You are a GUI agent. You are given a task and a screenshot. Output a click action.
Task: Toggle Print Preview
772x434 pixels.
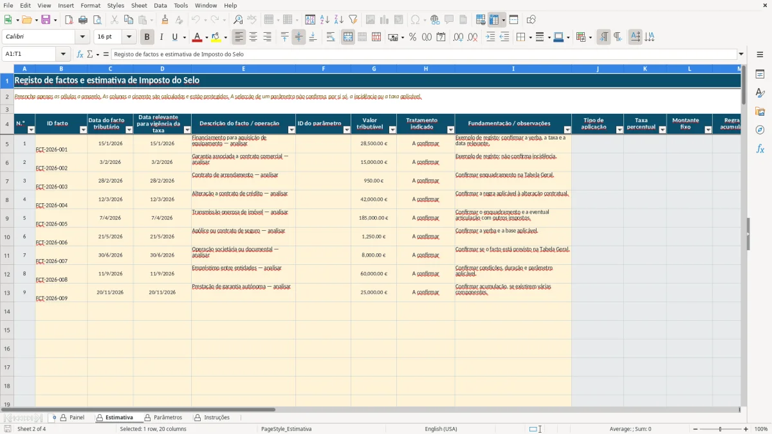tap(97, 20)
